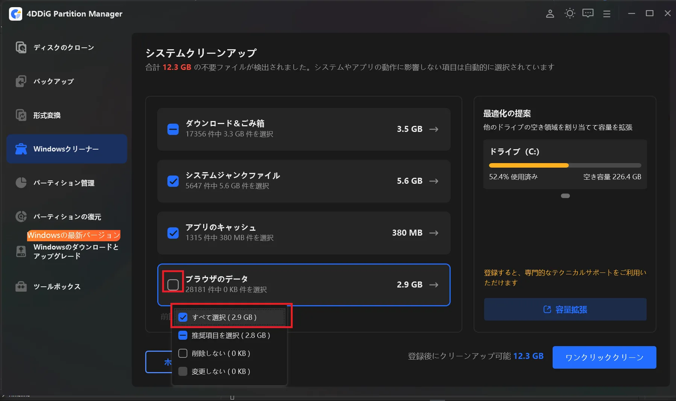Expand アプリのキャッシュ details arrow
Viewport: 676px width, 401px height.
point(434,233)
